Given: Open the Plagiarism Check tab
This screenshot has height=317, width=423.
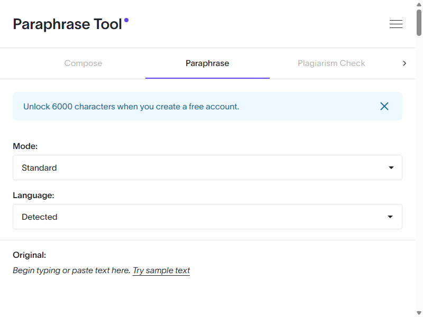Looking at the screenshot, I should click(x=332, y=63).
